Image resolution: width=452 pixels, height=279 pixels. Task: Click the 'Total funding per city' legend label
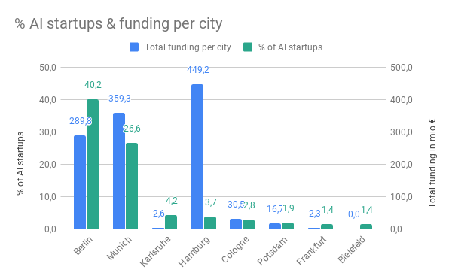[188, 47]
